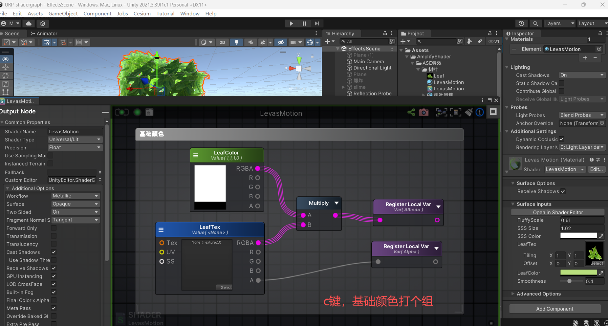Open the GameObject menu
The width and height of the screenshot is (608, 326).
[x=63, y=14]
